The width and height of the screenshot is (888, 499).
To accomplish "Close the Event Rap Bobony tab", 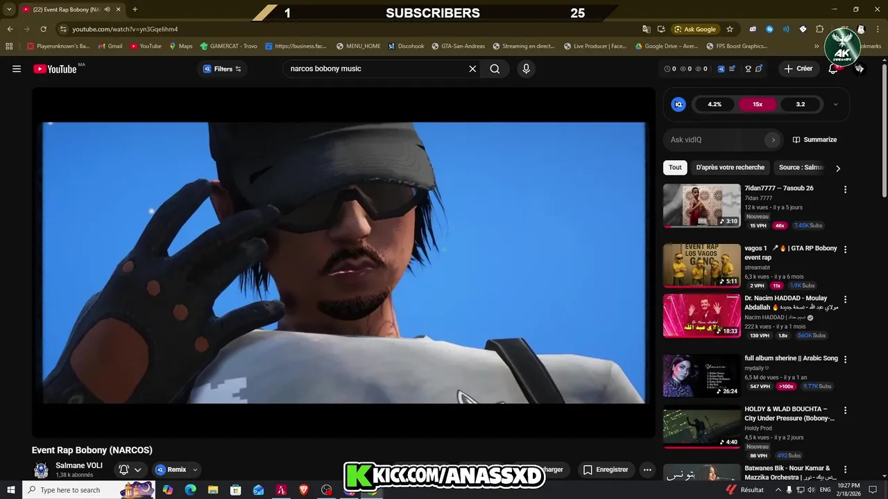I will (119, 10).
